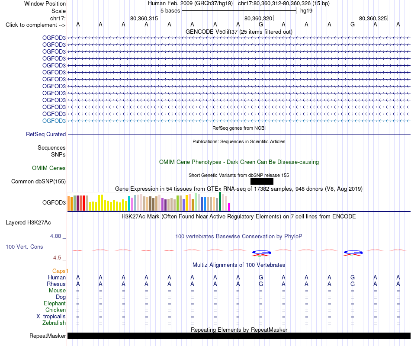
Task: Click the magenta bar in the GTEx chart
Action: click(229, 207)
